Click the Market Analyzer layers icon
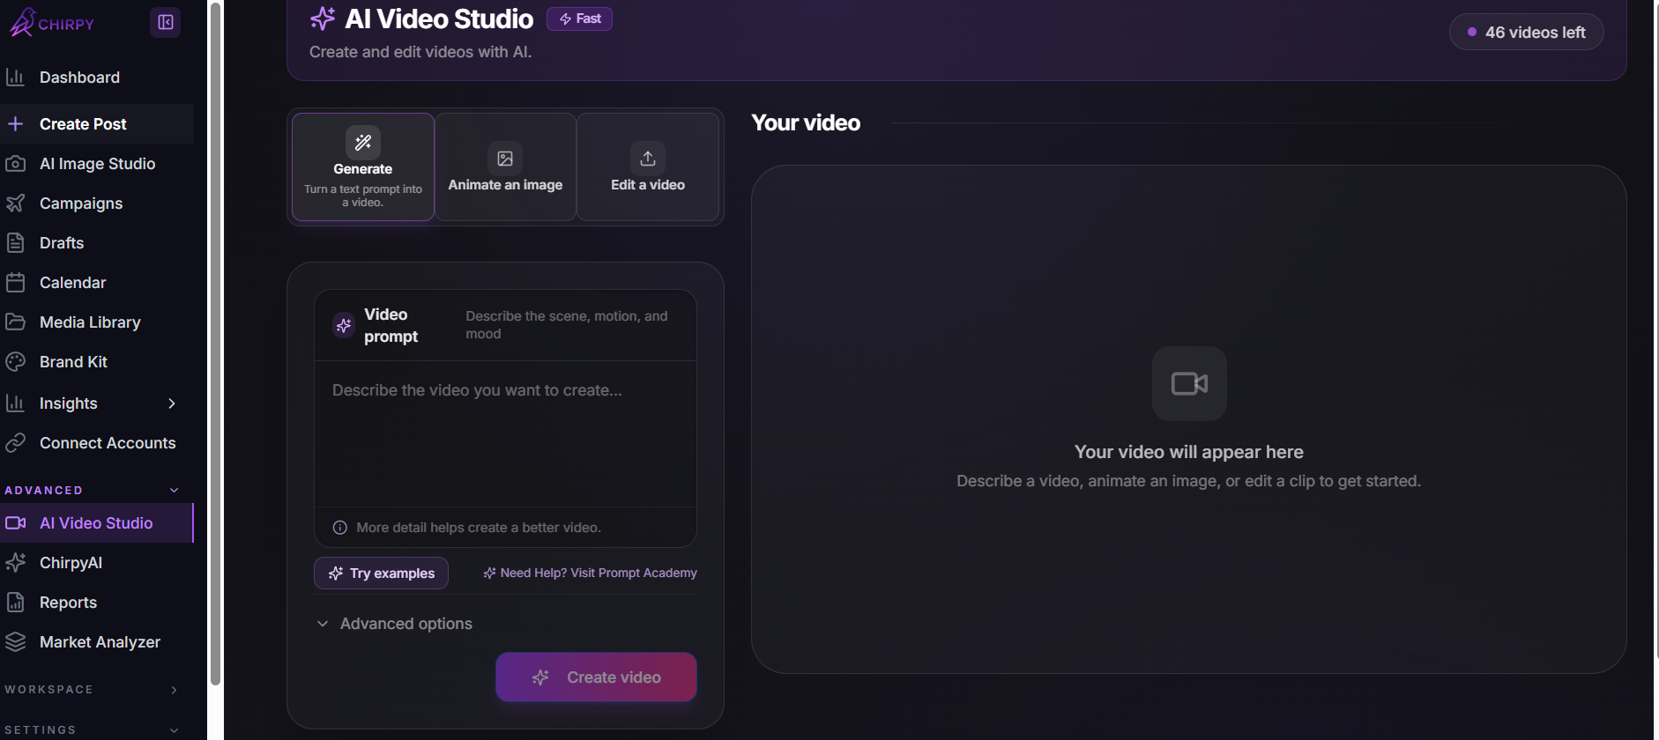 click(x=15, y=641)
